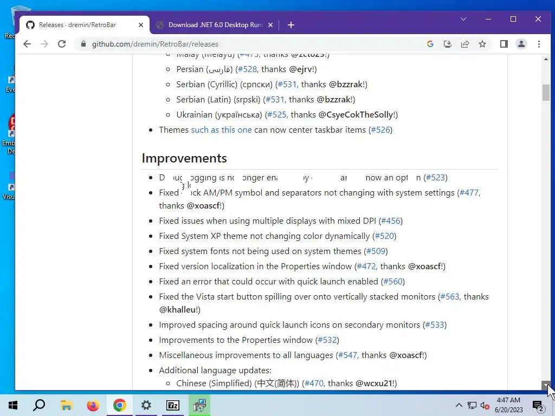Switch to the Download .NET 6.0 Desktop Runtime tab
This screenshot has height=416, width=555.
tap(215, 25)
